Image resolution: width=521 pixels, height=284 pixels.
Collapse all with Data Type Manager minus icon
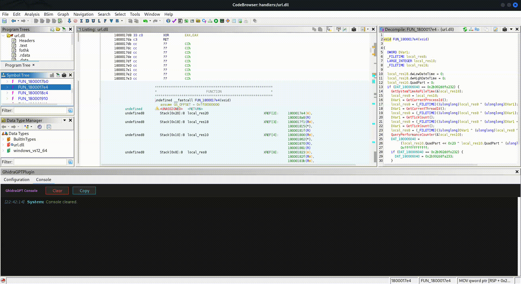(49, 127)
